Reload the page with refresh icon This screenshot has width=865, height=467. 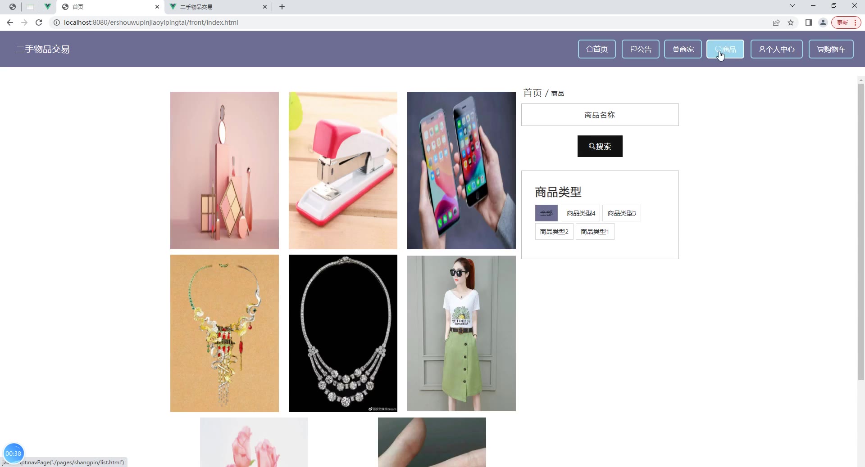coord(39,22)
